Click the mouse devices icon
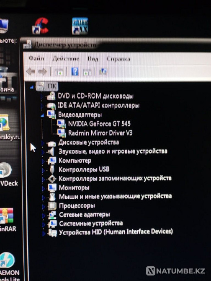 (x=52, y=197)
